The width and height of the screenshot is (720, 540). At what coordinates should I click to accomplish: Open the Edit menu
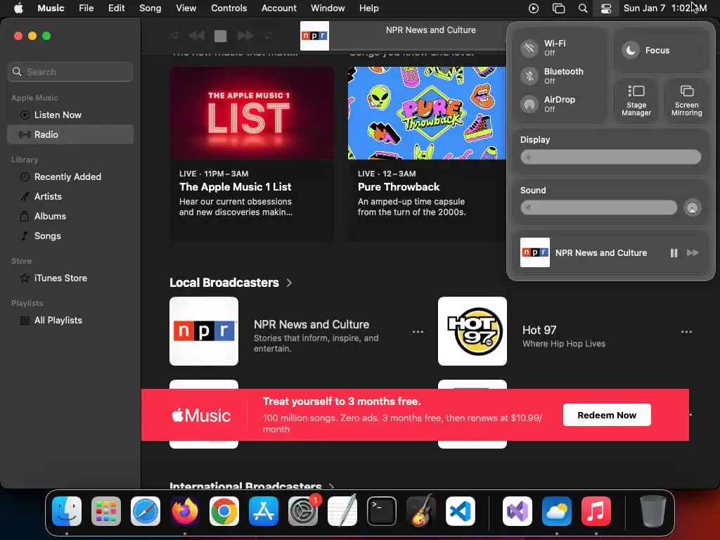116,8
